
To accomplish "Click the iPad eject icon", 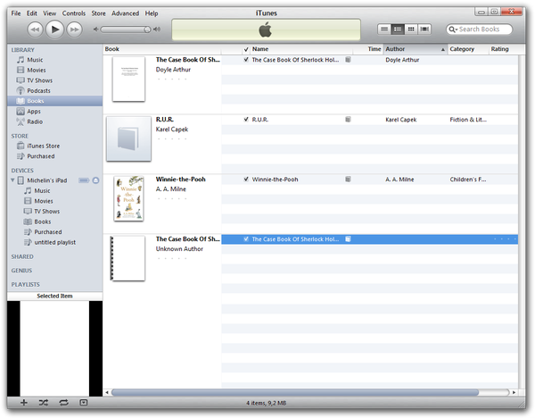I will (95, 180).
